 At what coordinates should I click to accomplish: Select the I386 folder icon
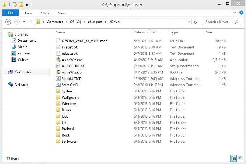[x=58, y=116]
